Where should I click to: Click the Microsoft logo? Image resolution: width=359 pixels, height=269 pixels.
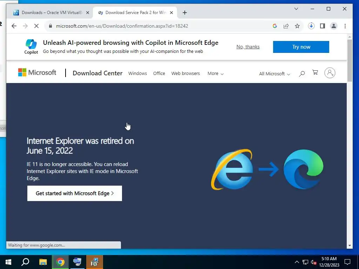tap(37, 73)
